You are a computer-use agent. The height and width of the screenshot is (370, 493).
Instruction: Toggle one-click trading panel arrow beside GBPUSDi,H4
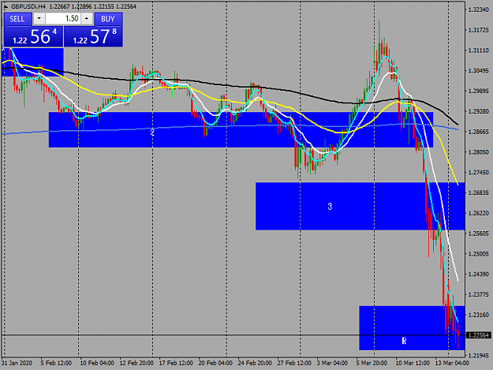(6, 6)
